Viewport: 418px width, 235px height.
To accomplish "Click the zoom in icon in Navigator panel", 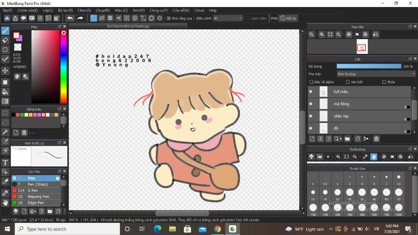I will 322,34.
